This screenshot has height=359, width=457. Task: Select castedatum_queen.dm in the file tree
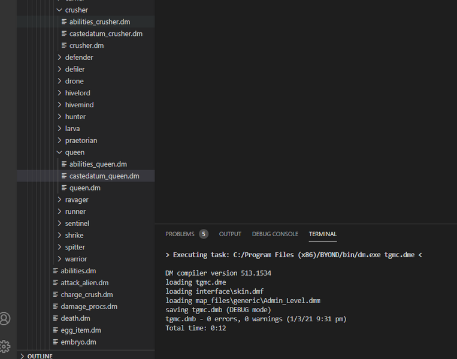point(104,176)
